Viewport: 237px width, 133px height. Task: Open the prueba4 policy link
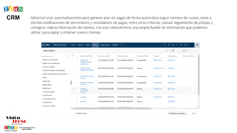click(83, 97)
